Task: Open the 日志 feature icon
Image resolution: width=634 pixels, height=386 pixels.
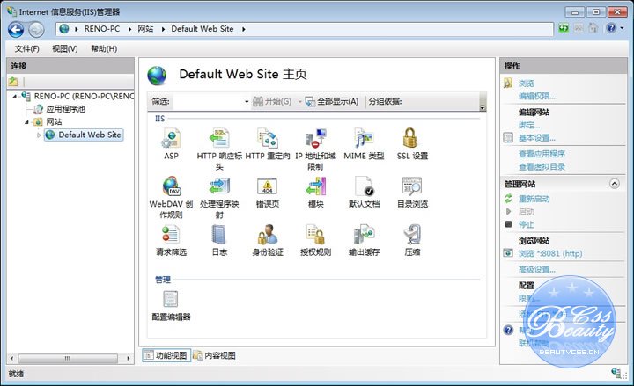Action: click(x=219, y=235)
